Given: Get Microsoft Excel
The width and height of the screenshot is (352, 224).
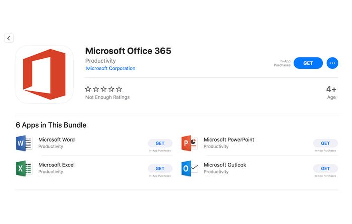Looking at the screenshot, I should pyautogui.click(x=160, y=168).
